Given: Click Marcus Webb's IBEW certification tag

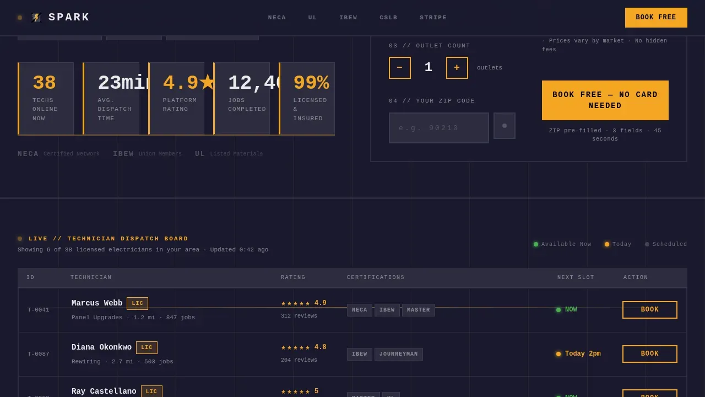Looking at the screenshot, I should point(387,310).
